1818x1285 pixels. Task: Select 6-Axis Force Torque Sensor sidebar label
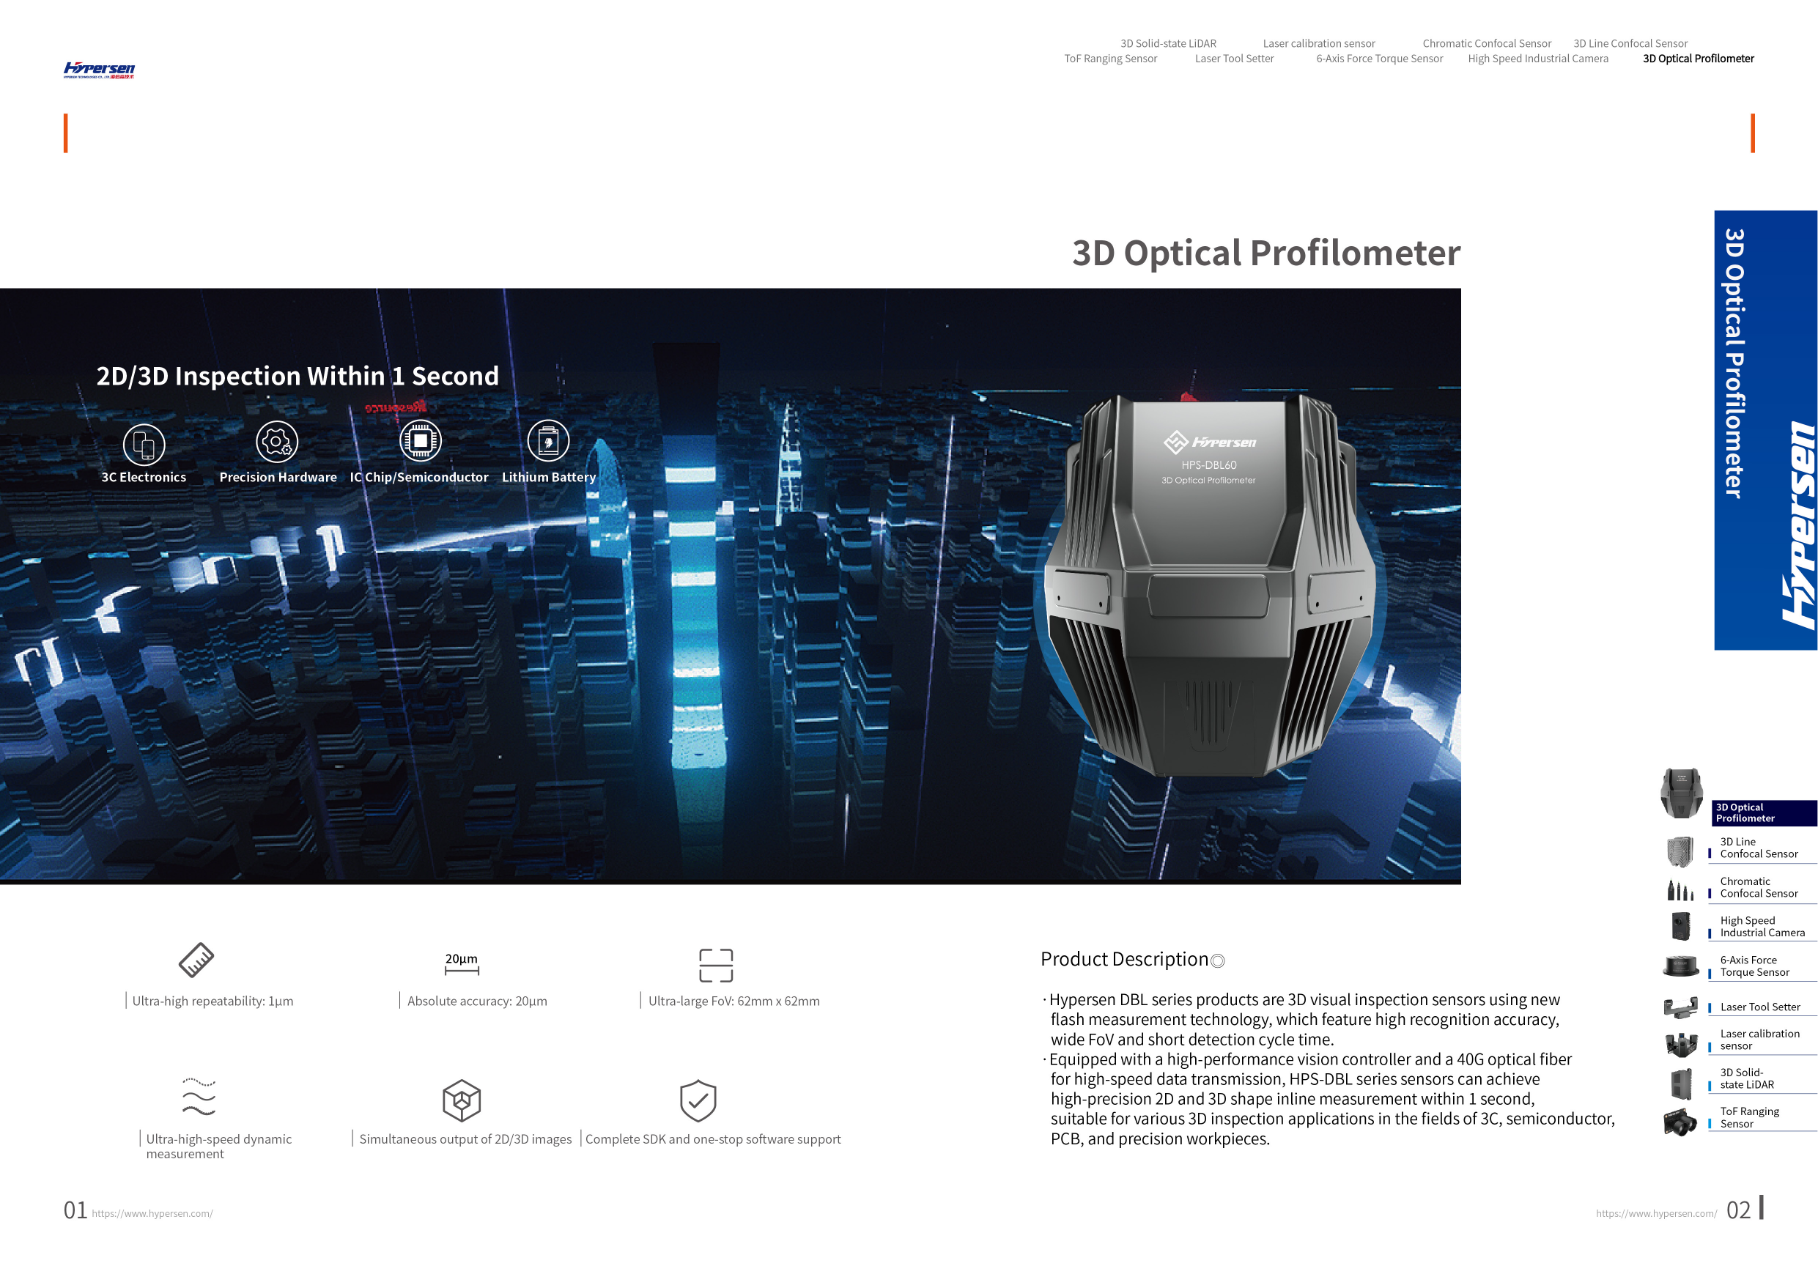1755,967
